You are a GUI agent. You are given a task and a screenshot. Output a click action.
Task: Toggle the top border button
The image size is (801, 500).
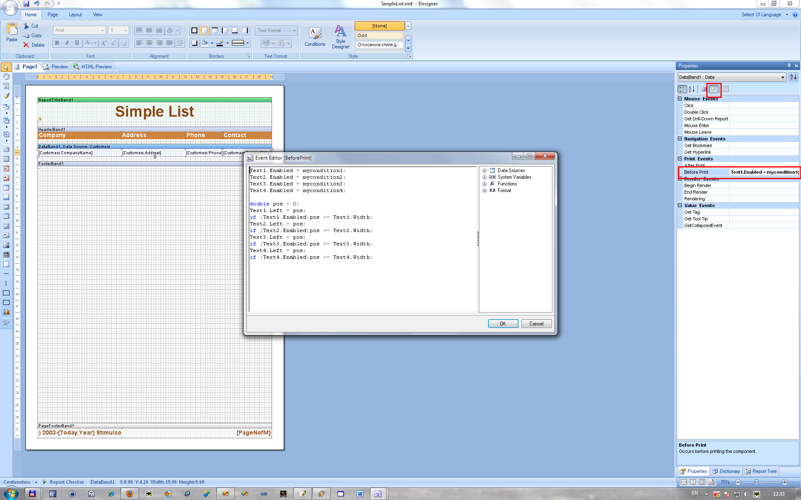[215, 30]
